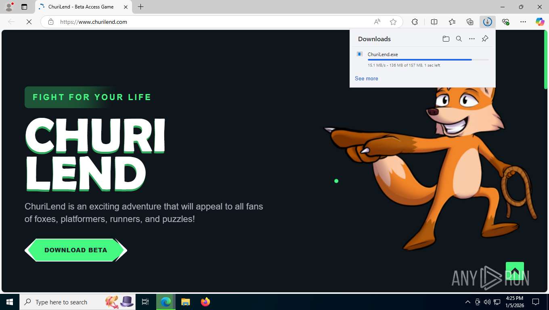
Task: Select the ChuriLend.exe download entry
Action: (423, 59)
